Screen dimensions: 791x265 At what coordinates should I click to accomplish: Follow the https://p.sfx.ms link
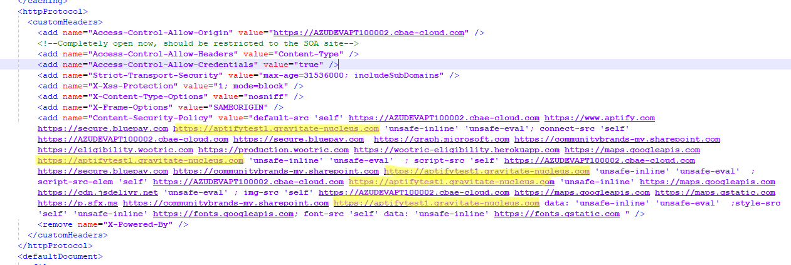[78, 202]
